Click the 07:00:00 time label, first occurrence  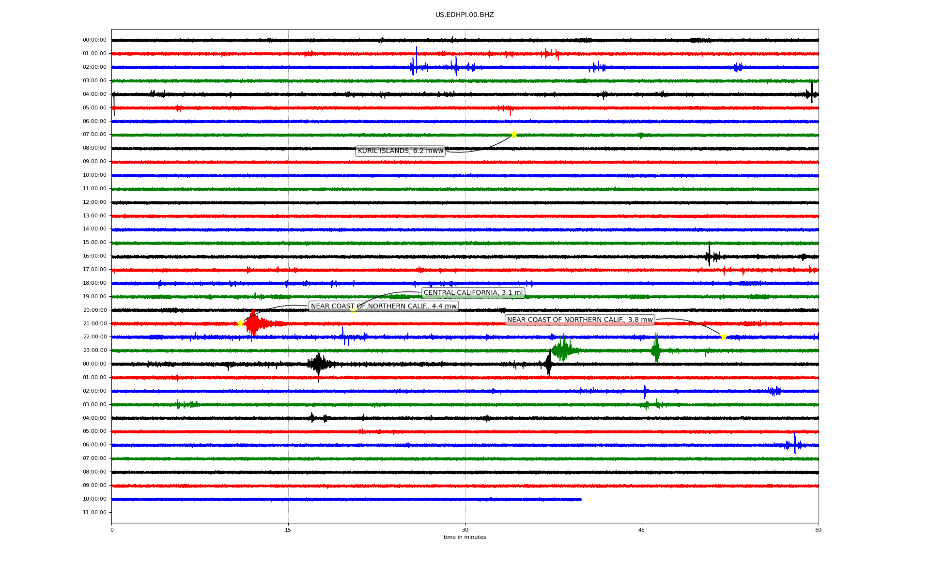[94, 134]
